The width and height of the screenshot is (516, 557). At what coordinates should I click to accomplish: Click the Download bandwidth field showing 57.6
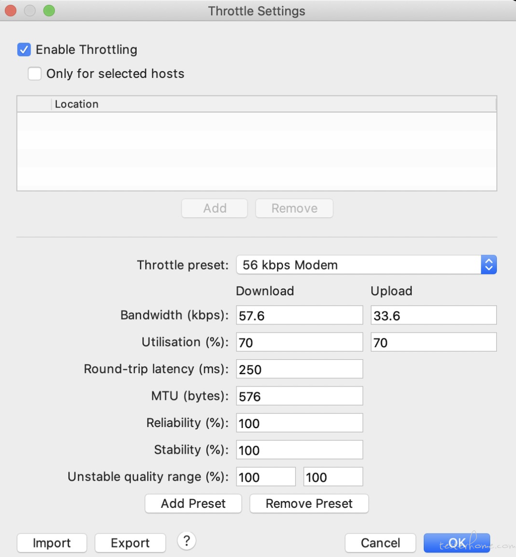[300, 315]
